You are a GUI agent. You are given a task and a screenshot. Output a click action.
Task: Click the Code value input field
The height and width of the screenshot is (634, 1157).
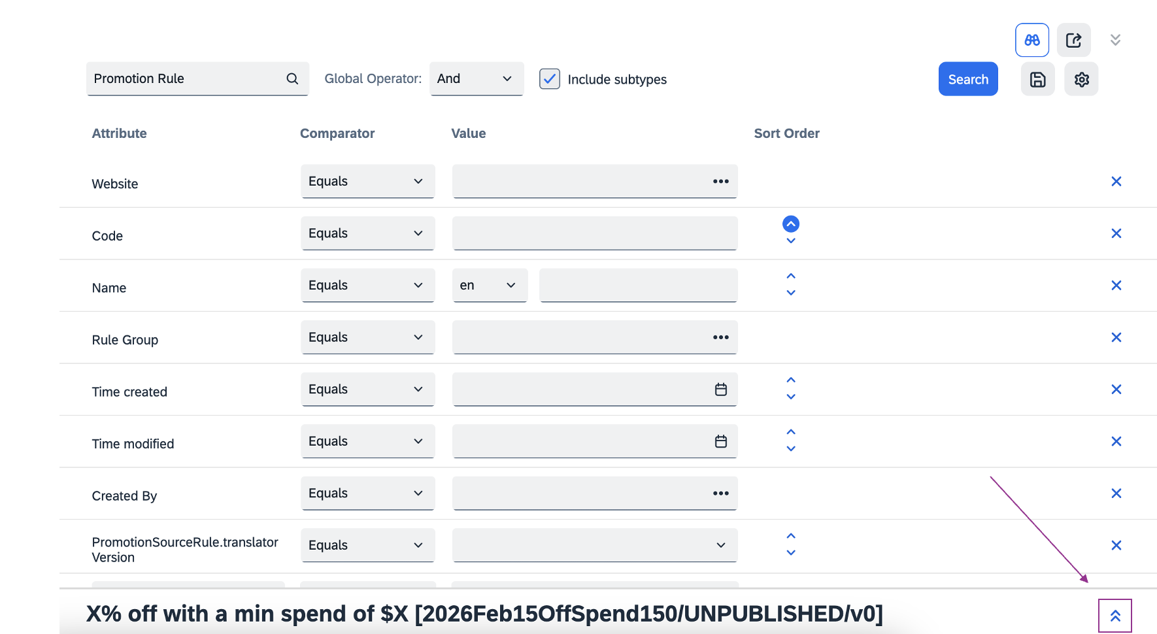point(594,233)
